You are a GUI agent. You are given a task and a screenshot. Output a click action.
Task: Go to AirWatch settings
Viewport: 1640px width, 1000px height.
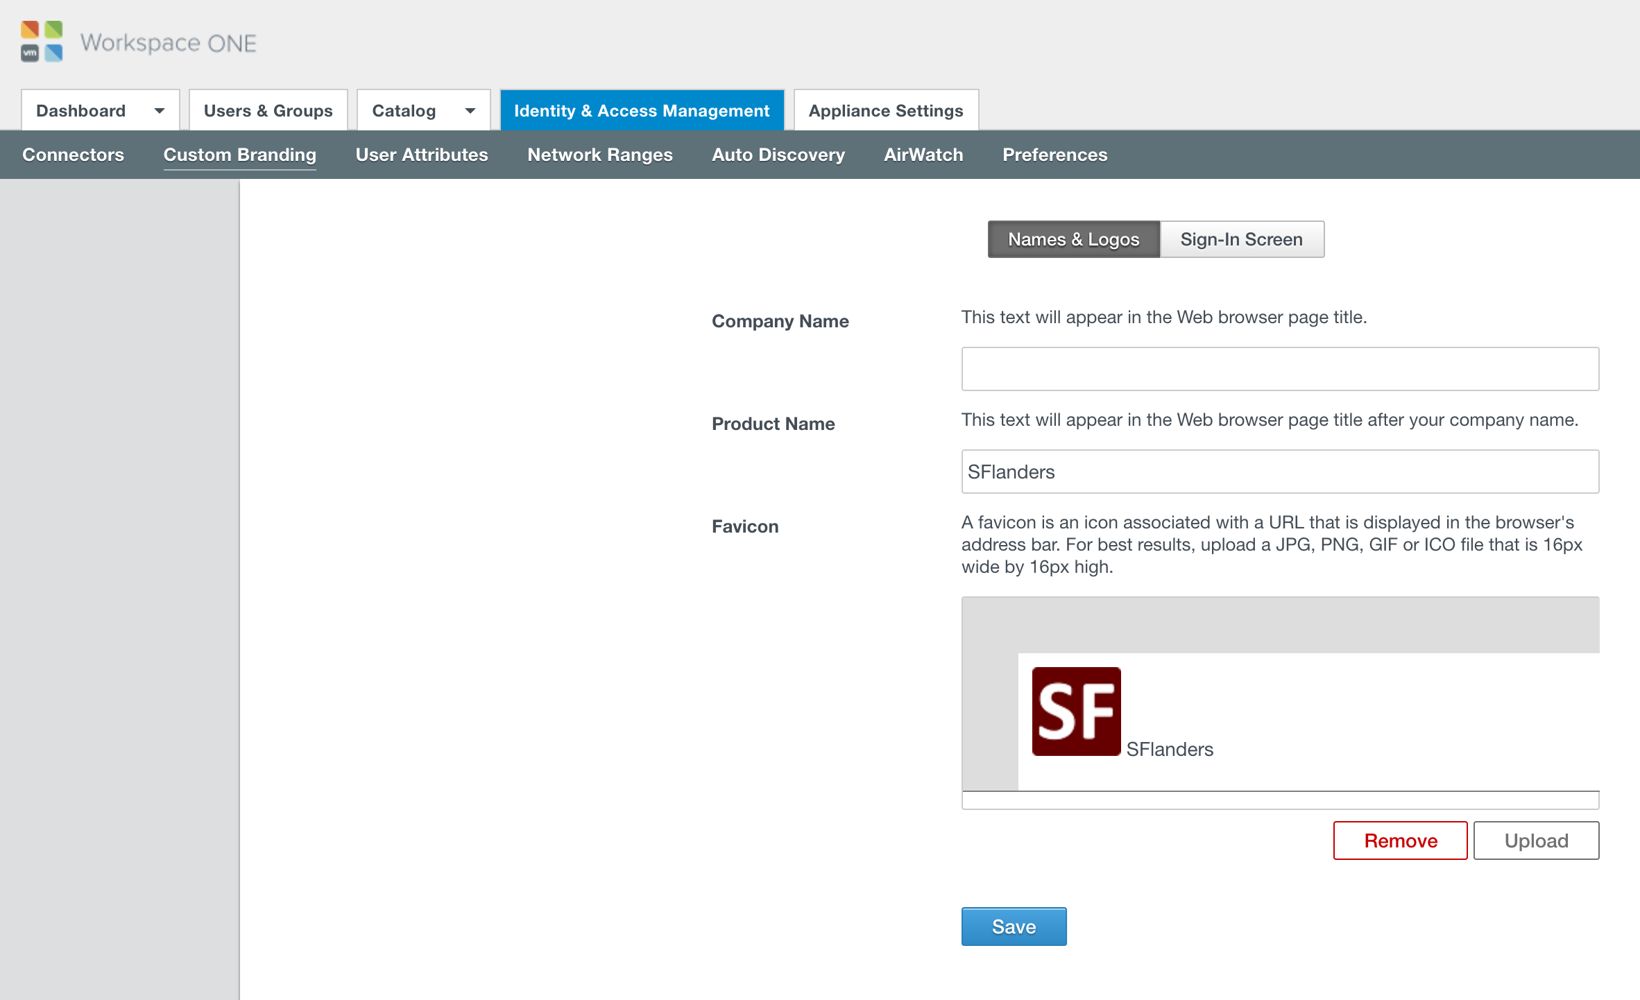pos(923,155)
